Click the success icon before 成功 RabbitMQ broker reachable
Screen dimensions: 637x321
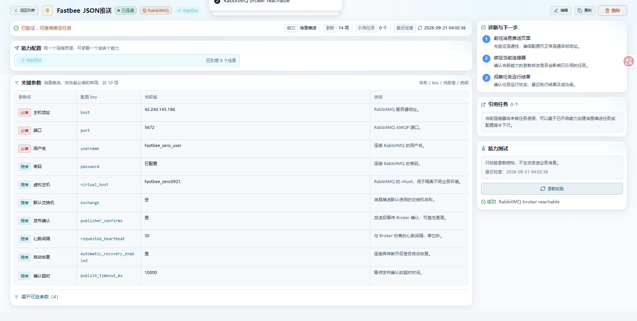483,202
